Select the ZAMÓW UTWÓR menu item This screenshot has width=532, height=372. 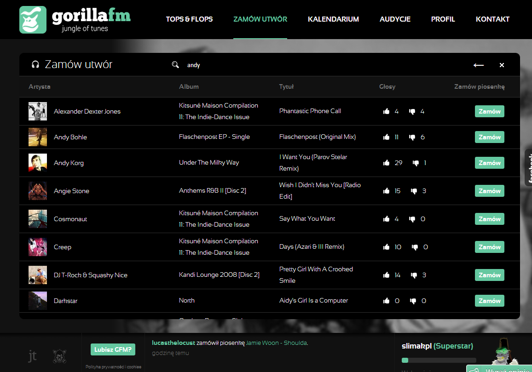tap(260, 19)
